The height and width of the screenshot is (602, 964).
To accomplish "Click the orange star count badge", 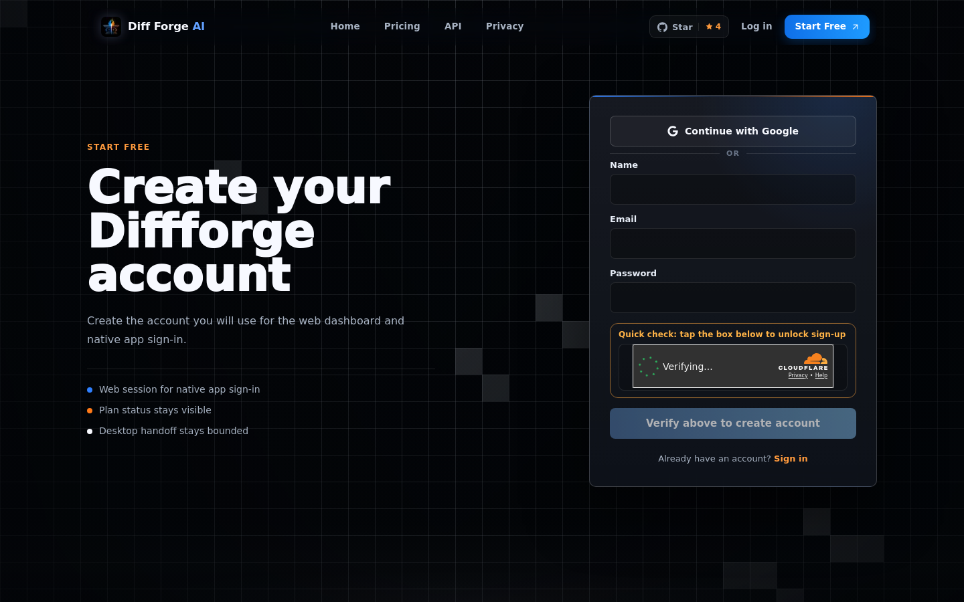I will (x=714, y=27).
